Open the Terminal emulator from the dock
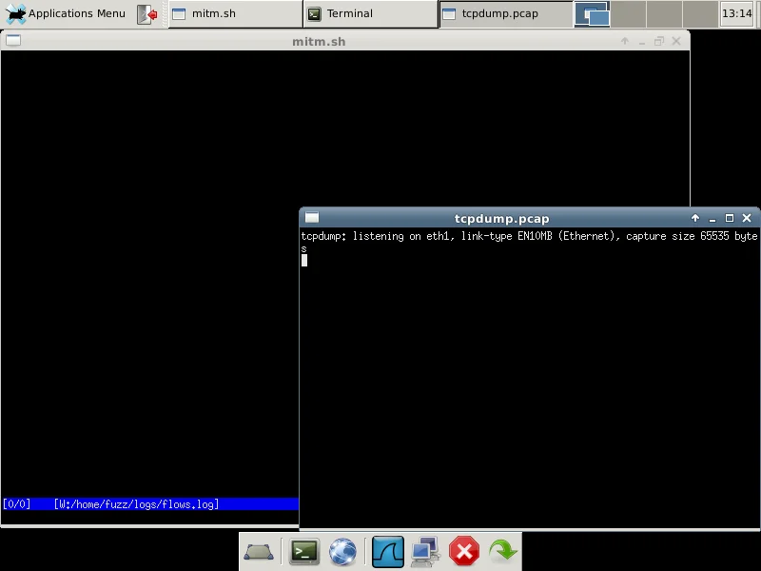The image size is (761, 571). (302, 551)
